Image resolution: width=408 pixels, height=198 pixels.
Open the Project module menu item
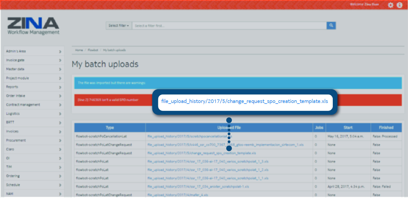(x=34, y=78)
